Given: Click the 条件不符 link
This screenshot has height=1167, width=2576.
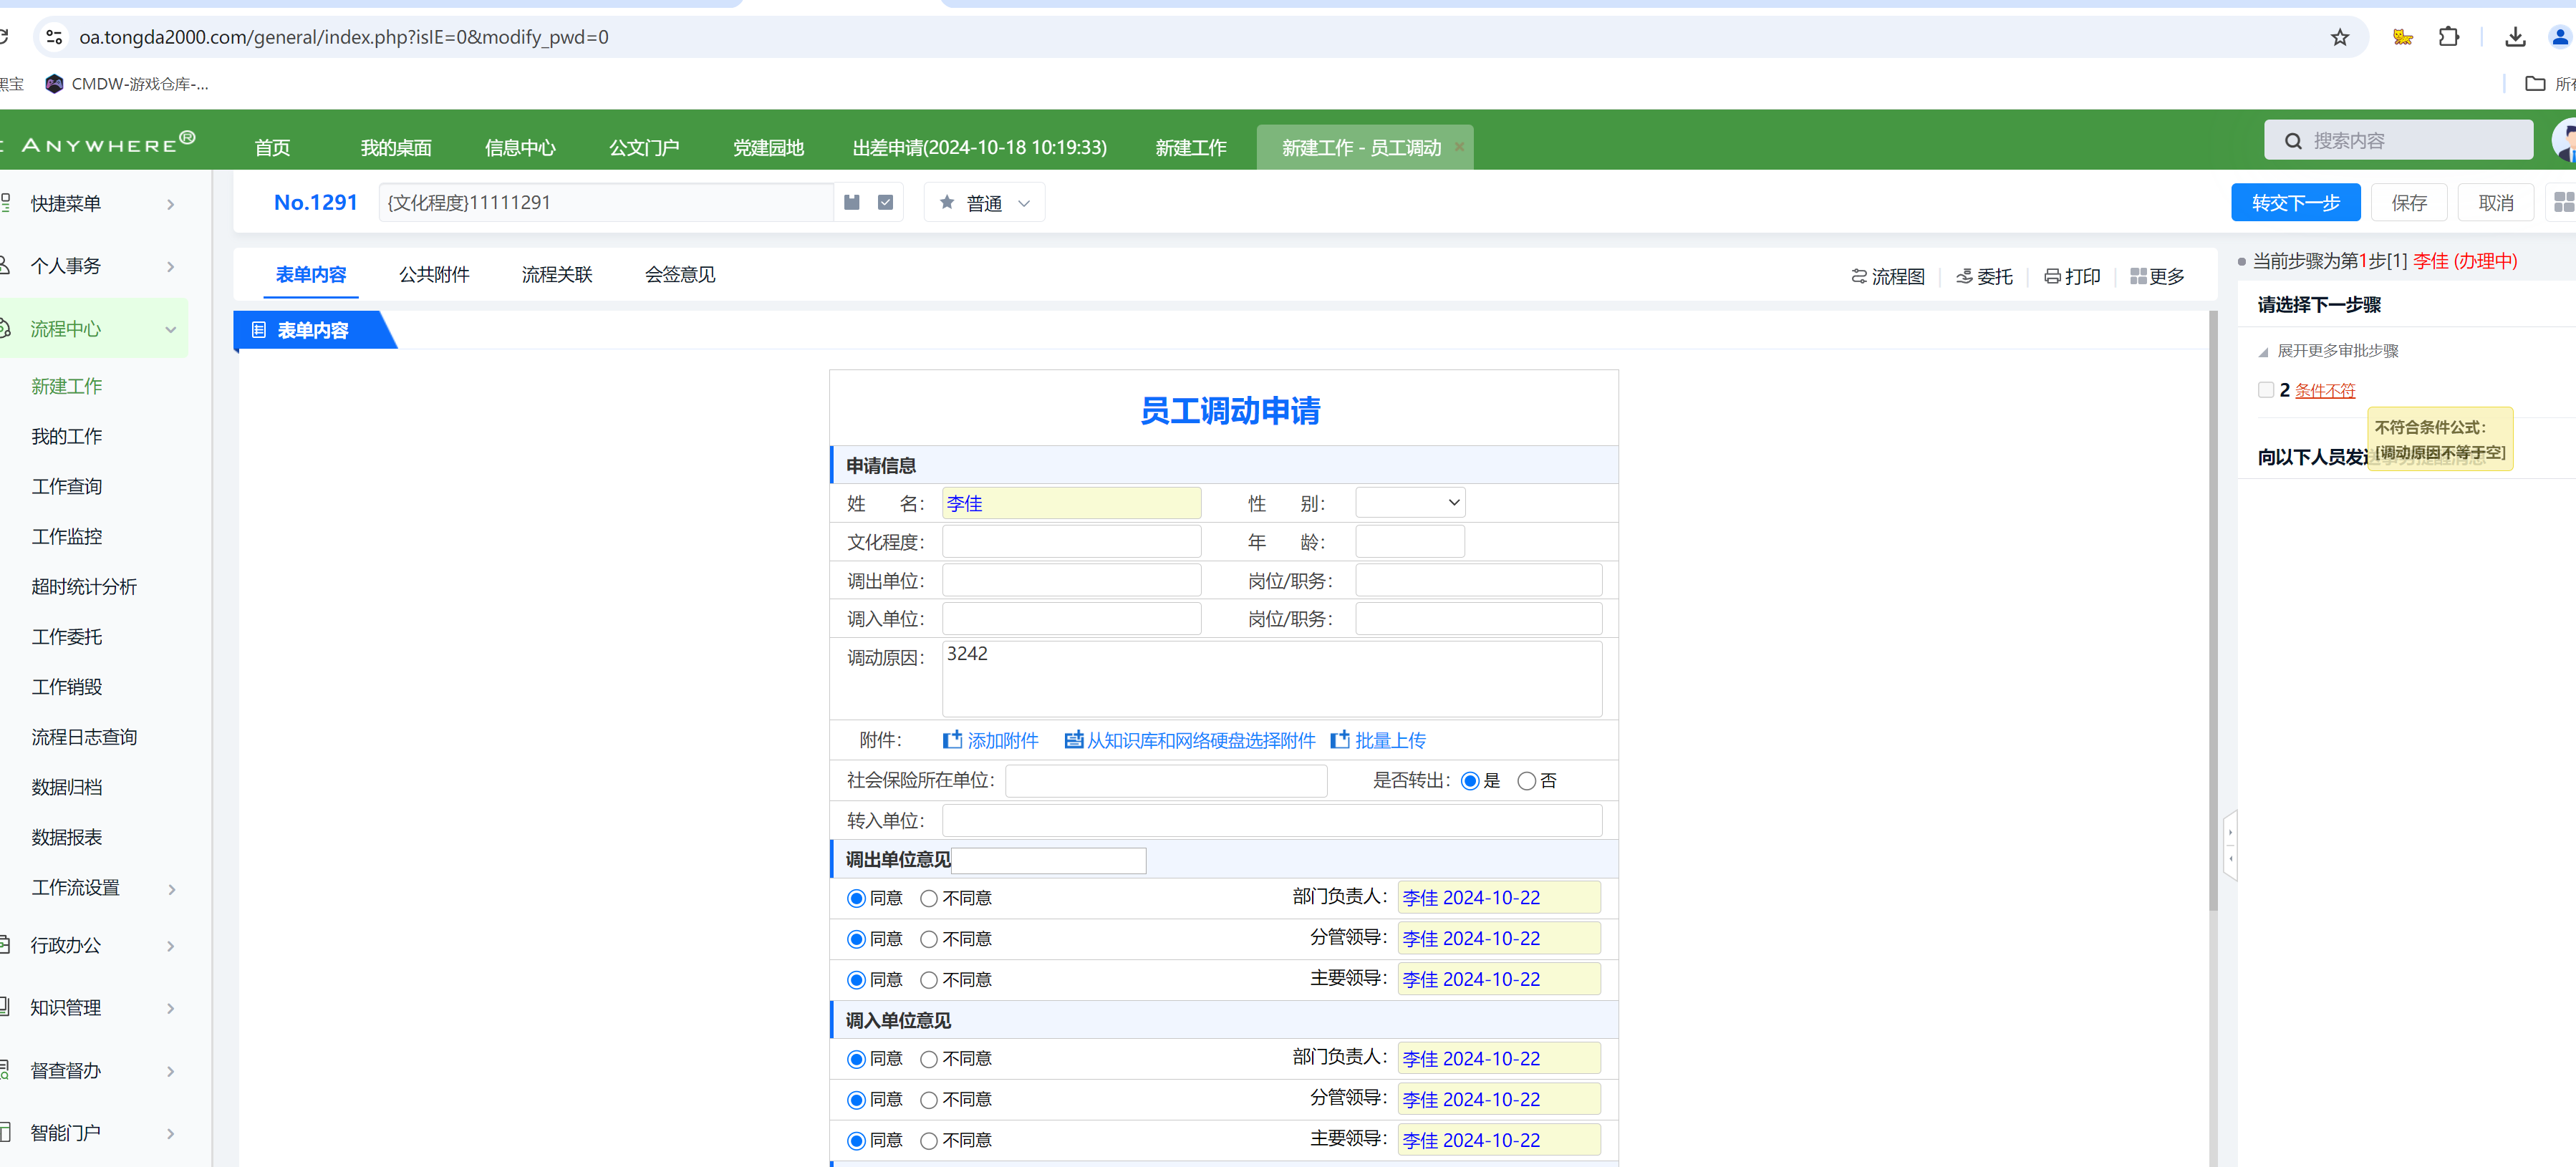Looking at the screenshot, I should pyautogui.click(x=2325, y=390).
